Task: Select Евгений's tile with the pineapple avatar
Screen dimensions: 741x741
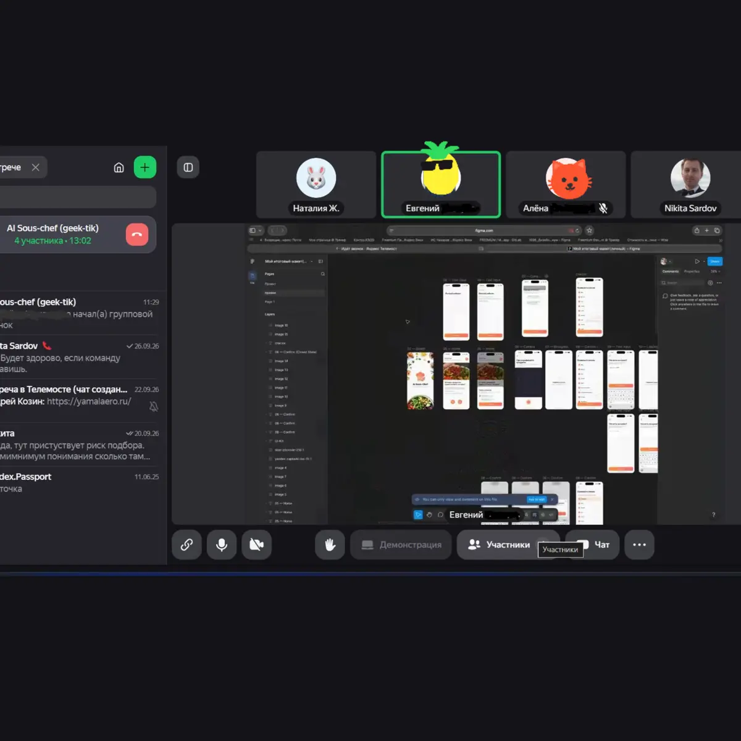Action: (x=441, y=185)
